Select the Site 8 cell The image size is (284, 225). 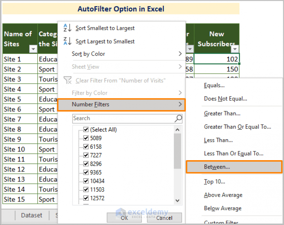20,129
